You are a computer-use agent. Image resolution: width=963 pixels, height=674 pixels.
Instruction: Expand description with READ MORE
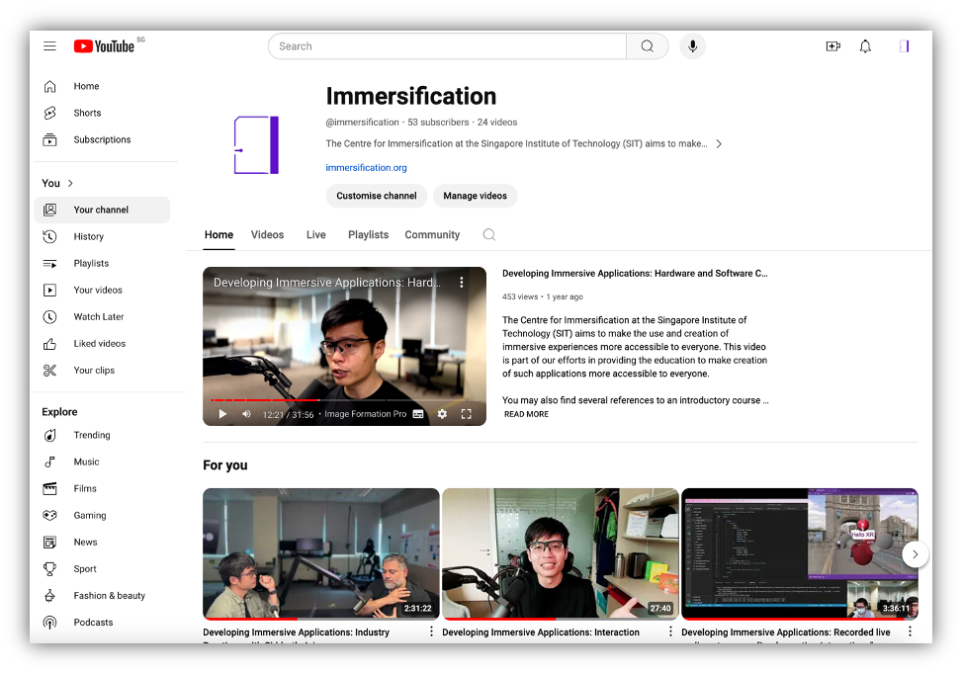pos(526,414)
